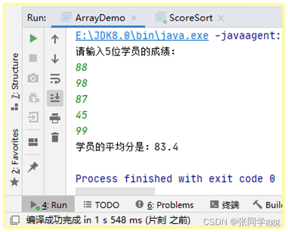This screenshot has width=288, height=232.
Task: Click the input value 88 in console
Action: (x=82, y=67)
